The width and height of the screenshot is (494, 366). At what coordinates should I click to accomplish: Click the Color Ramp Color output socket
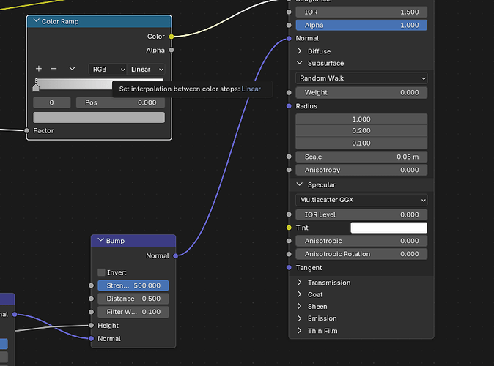pyautogui.click(x=172, y=37)
